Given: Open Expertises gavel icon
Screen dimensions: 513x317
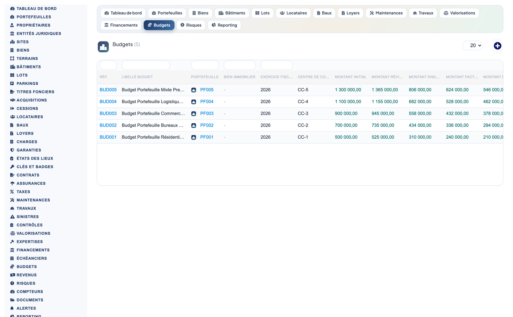Looking at the screenshot, I should pos(12,242).
